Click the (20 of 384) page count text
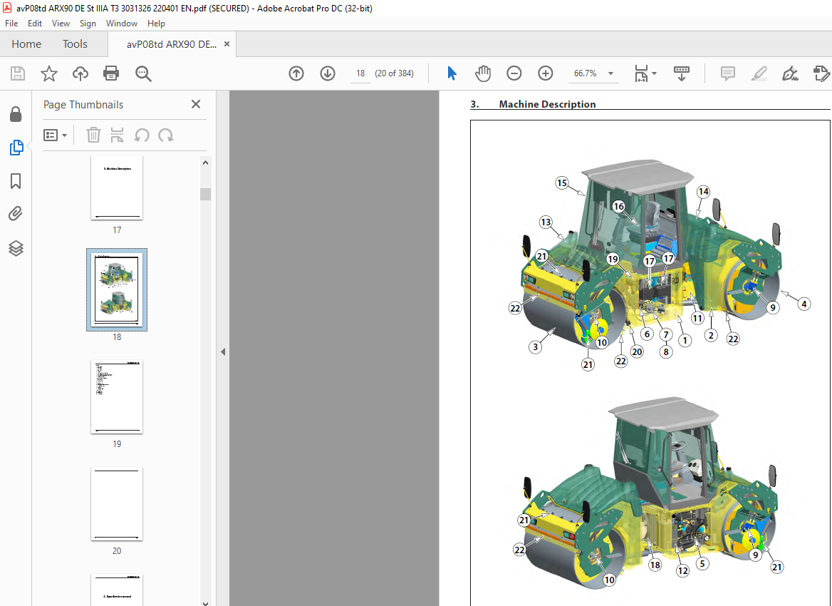Viewport: 832px width, 606px height. (394, 73)
